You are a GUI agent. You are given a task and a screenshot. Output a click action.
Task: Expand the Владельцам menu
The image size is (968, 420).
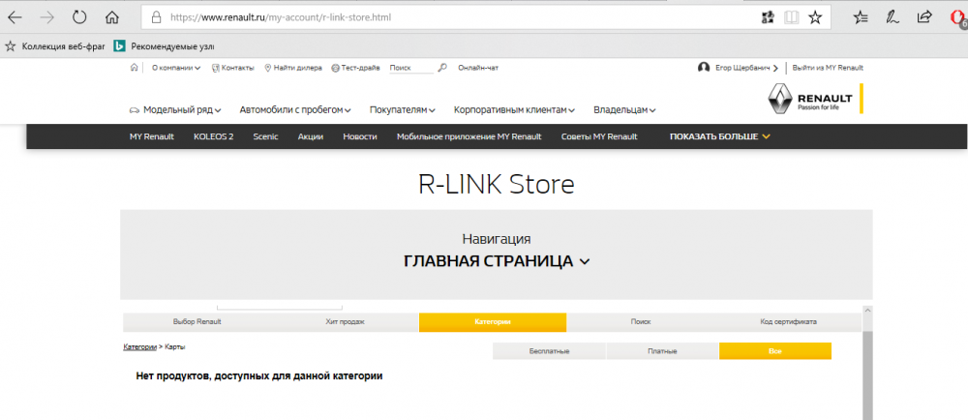[x=624, y=110]
